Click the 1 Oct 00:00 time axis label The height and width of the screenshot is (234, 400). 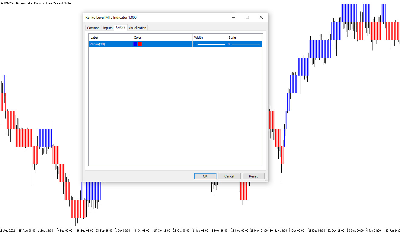[123, 230]
